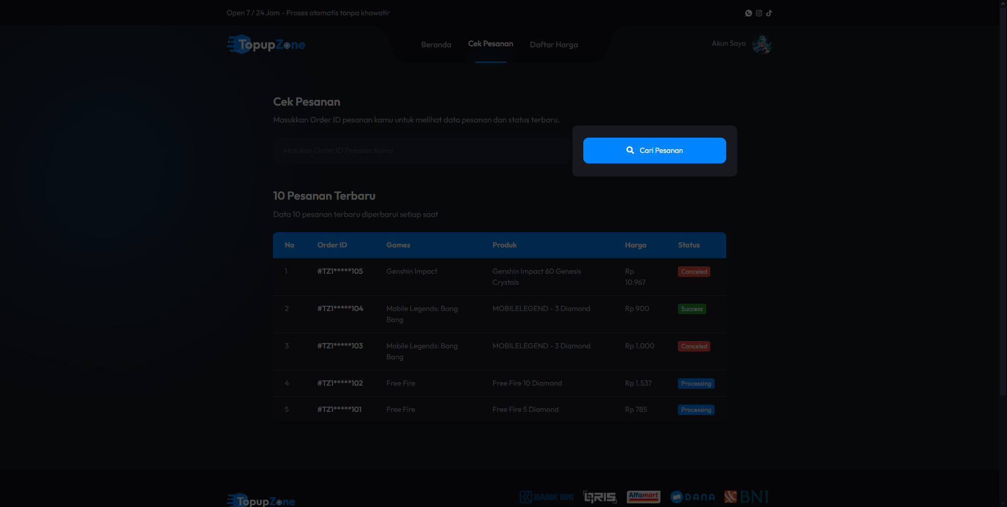
Task: Click the Order ID column header
Action: [x=332, y=245]
